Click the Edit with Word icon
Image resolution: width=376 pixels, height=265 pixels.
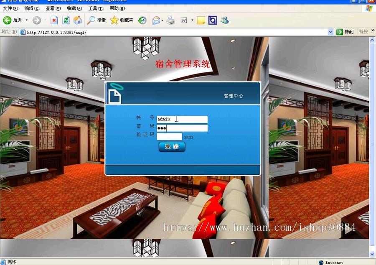(x=183, y=20)
